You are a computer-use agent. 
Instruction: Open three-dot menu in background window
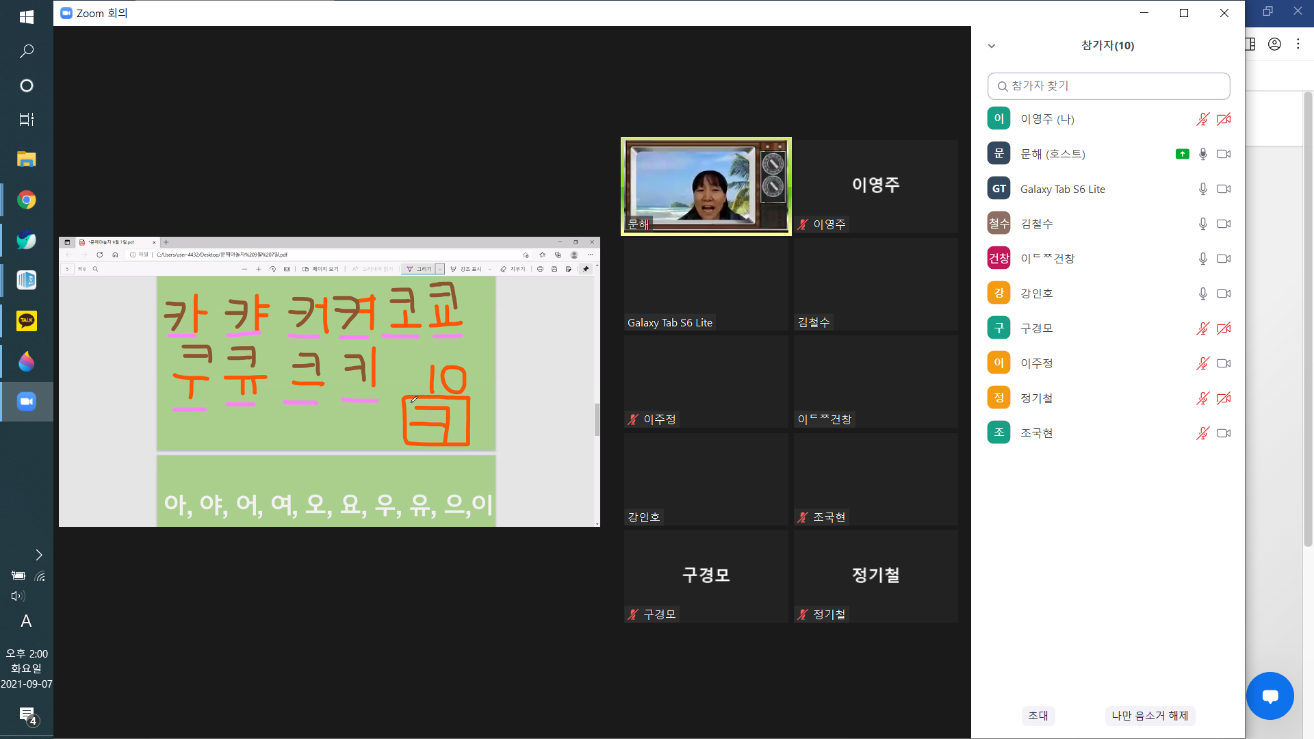[1298, 44]
